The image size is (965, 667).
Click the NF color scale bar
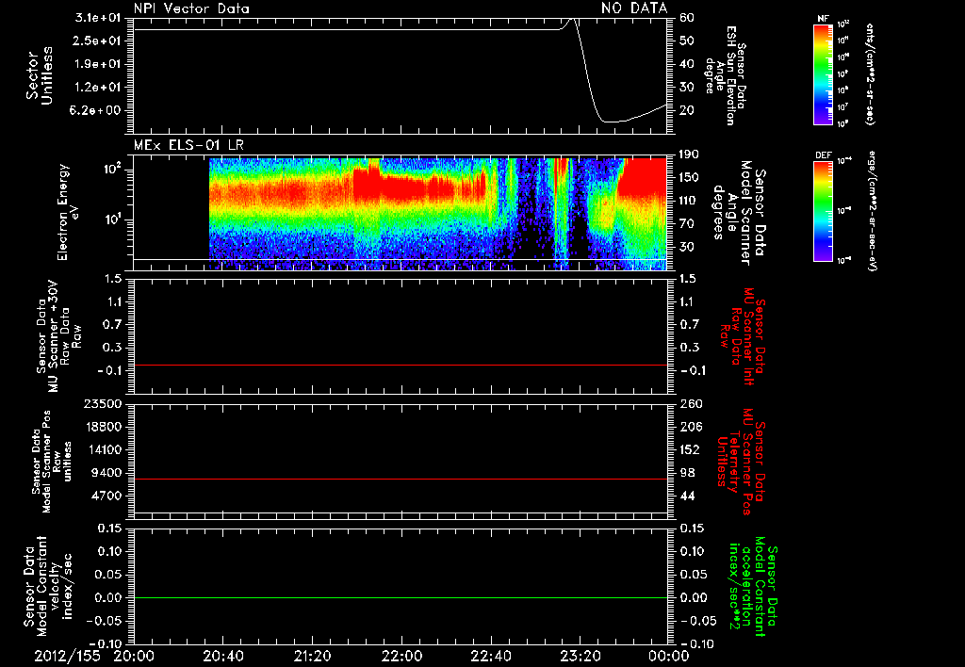[x=824, y=74]
